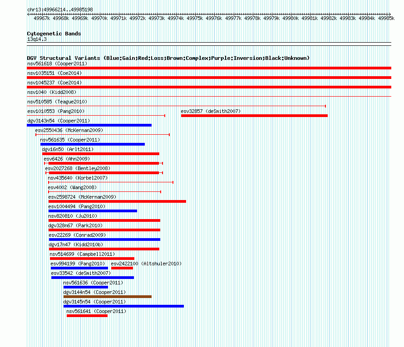Select the esv2422100 (Altshuler2010) short red bar
Viewport: 404px width, 347px height.
122,268
